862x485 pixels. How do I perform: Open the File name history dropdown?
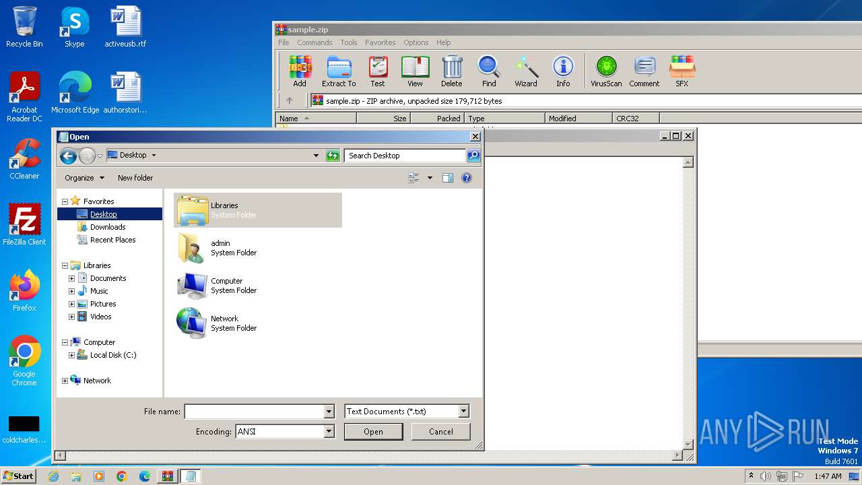click(329, 411)
